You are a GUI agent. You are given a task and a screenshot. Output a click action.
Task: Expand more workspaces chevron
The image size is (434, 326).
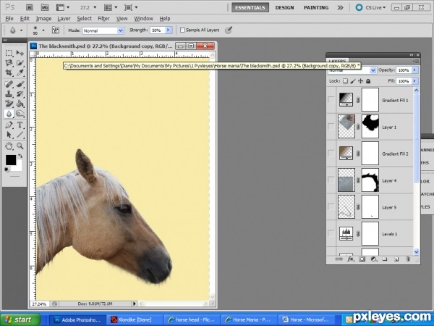click(340, 7)
